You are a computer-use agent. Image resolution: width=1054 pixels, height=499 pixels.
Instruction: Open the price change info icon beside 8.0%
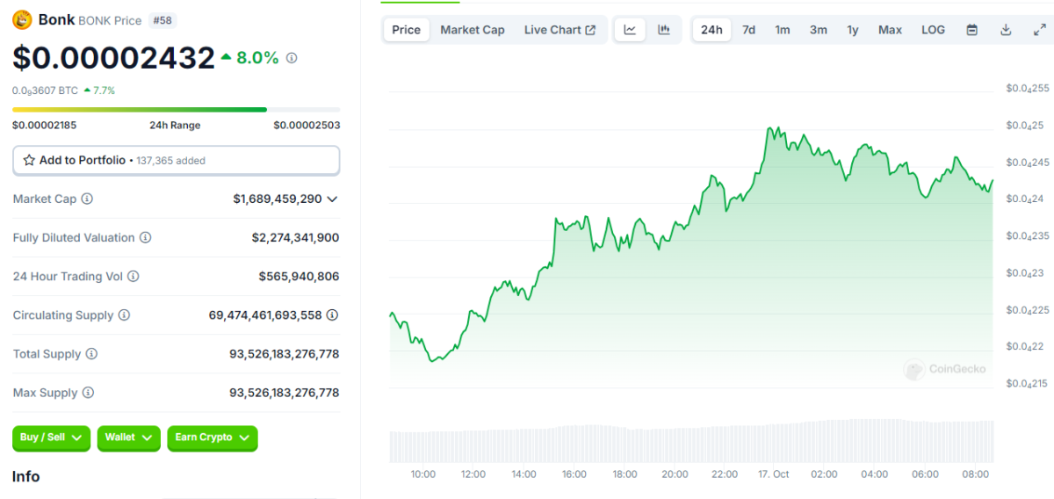click(292, 58)
